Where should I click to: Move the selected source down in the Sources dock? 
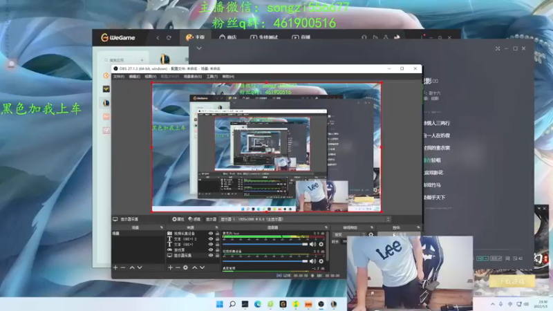click(x=202, y=267)
